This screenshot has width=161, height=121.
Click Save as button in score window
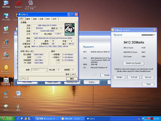coord(148,77)
